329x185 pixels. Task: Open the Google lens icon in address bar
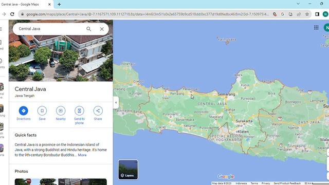coord(282,14)
